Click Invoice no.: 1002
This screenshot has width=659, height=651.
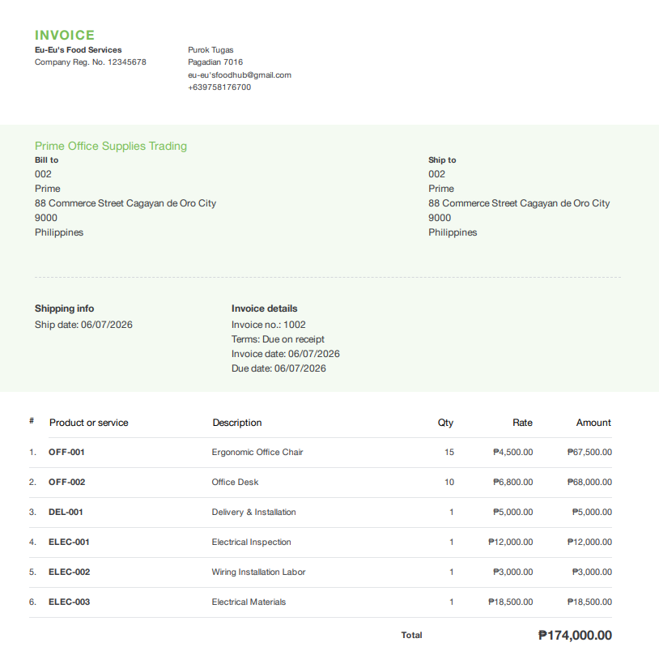click(269, 325)
